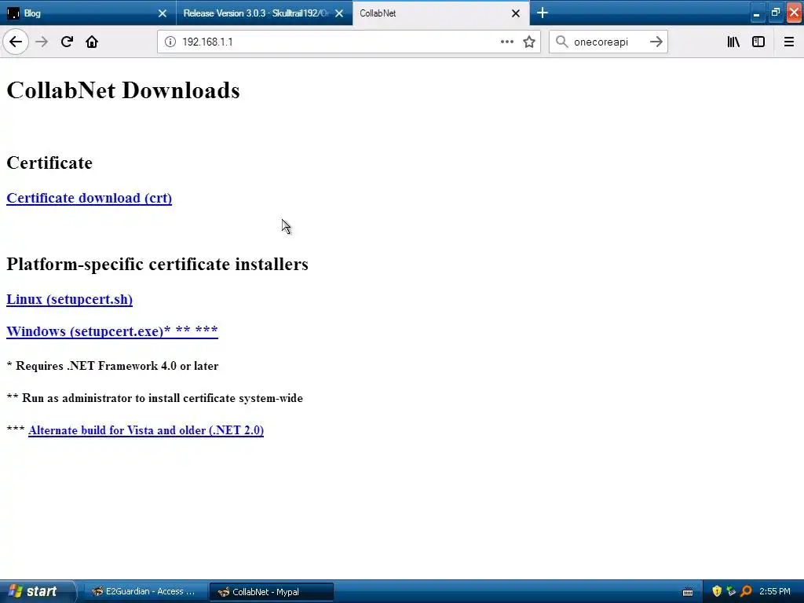Click the forward navigation arrow
Screen dimensions: 804x603
tap(42, 42)
